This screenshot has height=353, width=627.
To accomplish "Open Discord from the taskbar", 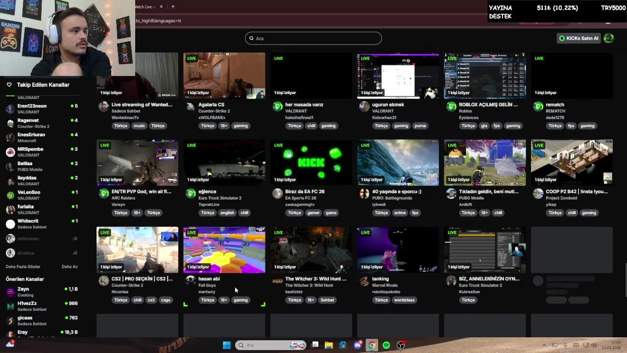I will 358,345.
